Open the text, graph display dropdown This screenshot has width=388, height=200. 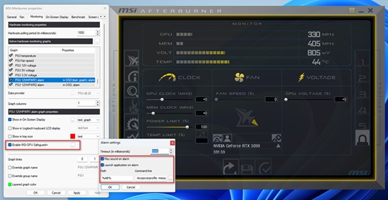point(89,120)
